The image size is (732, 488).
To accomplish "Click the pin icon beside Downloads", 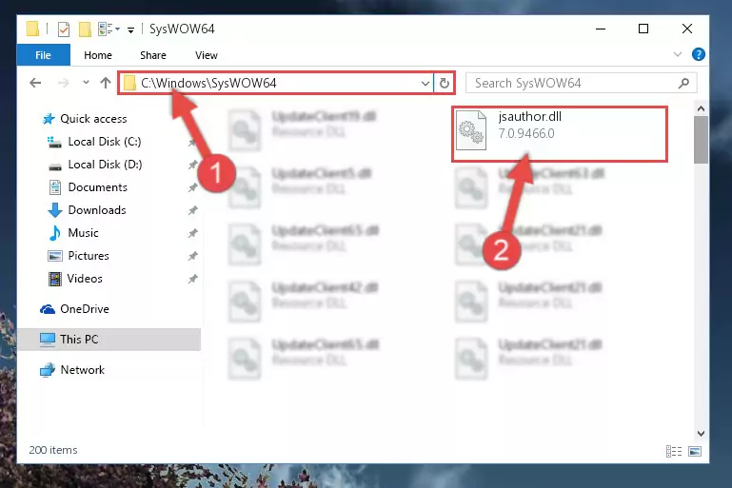I will 192,210.
